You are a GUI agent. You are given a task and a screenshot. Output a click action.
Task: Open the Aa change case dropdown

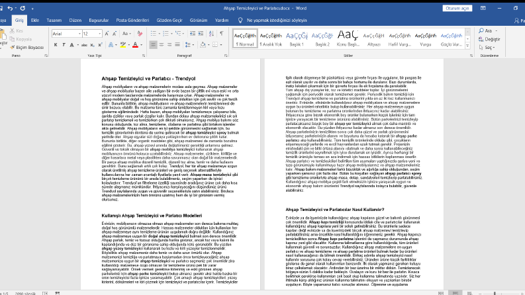tap(126, 34)
